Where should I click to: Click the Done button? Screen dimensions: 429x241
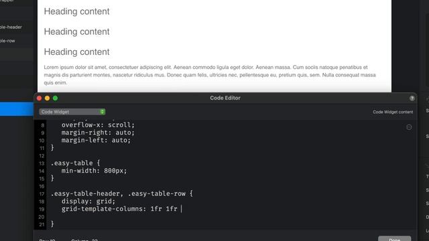point(394,238)
